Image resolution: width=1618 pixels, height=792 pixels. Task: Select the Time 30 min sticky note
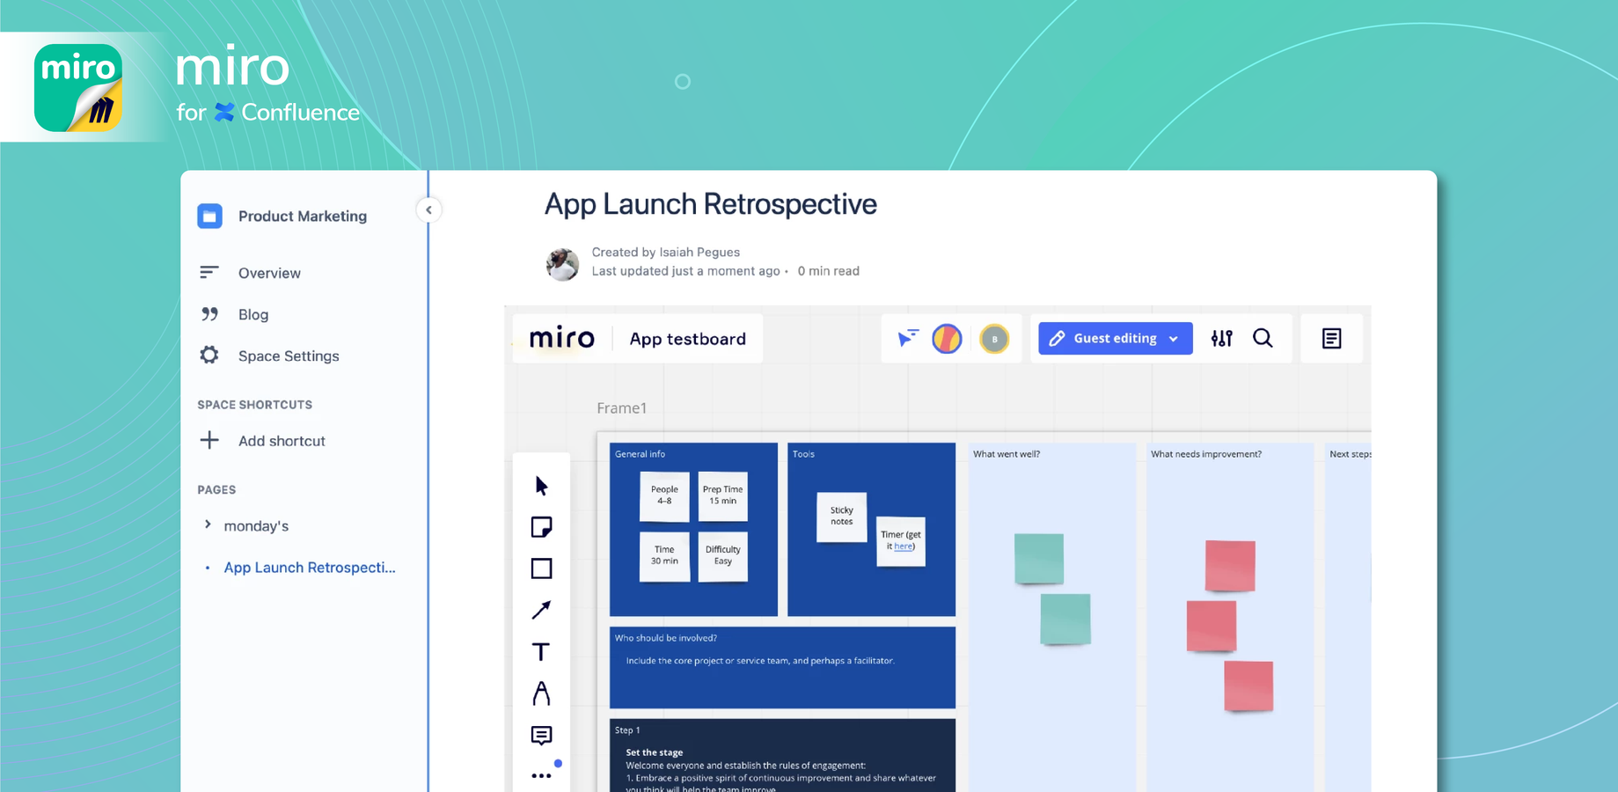click(x=664, y=556)
